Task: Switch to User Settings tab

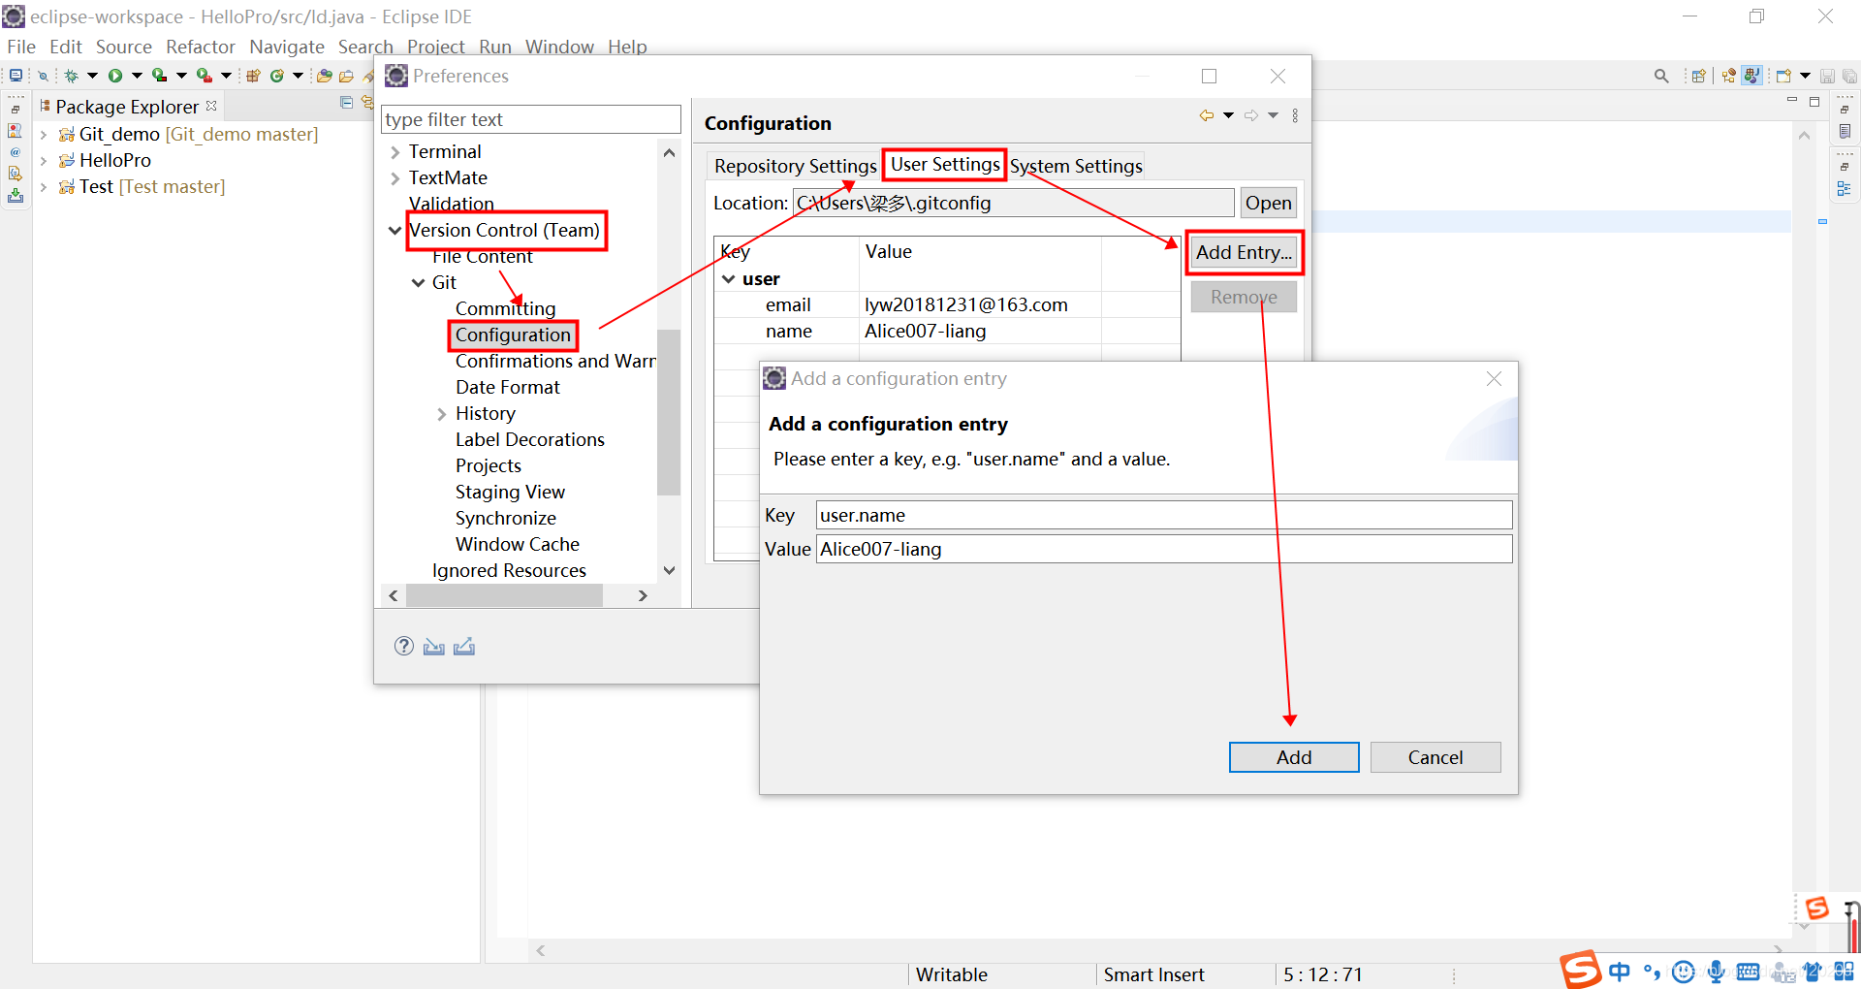Action: click(945, 164)
